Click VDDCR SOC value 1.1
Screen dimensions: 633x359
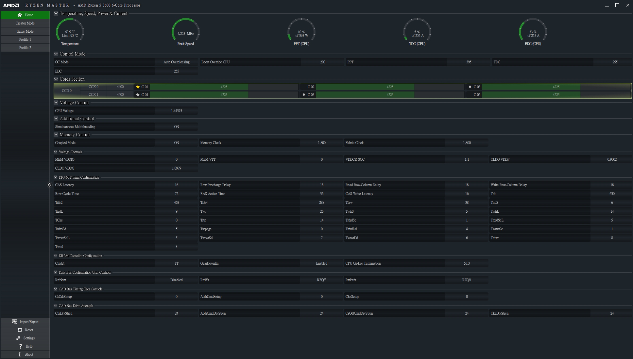tap(467, 159)
